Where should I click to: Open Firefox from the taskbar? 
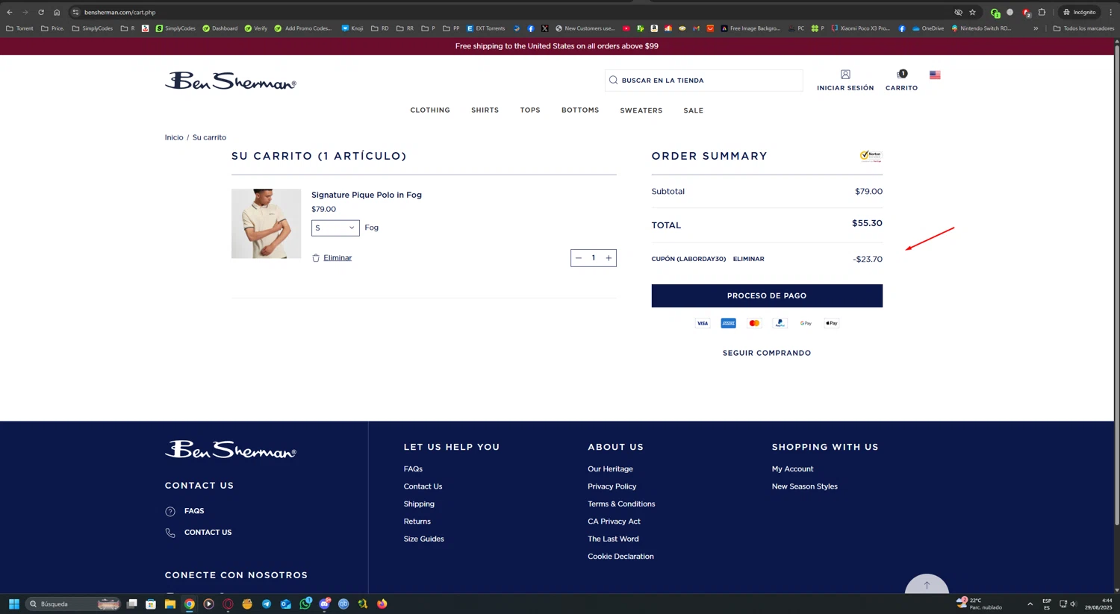pos(382,604)
